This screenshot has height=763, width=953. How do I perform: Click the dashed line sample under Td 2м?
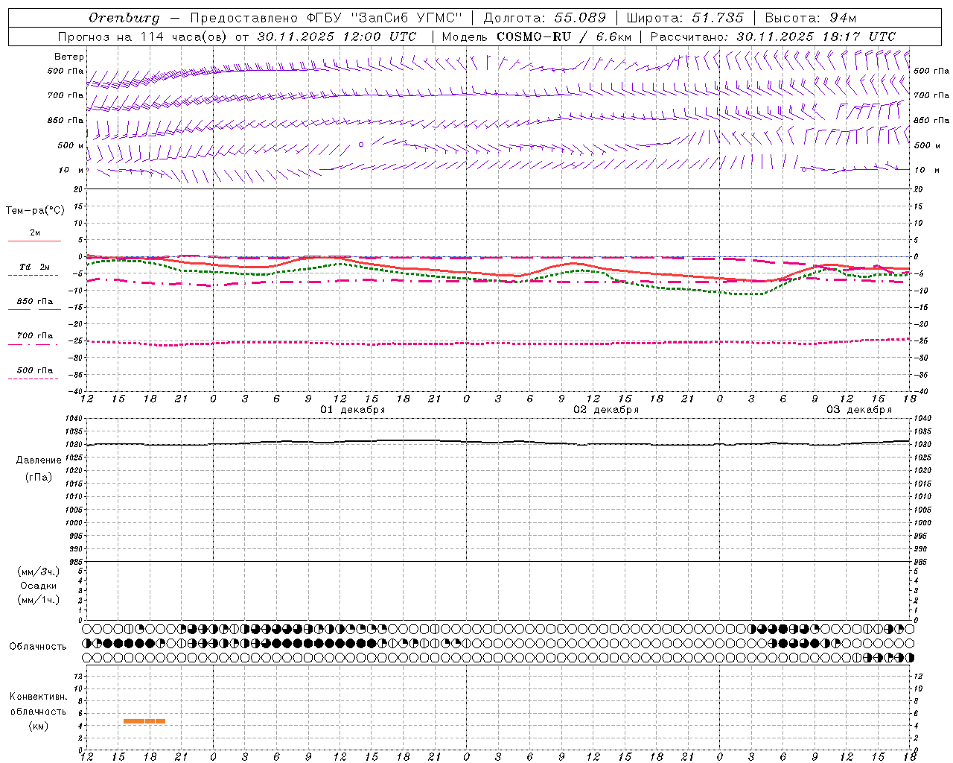pos(34,276)
